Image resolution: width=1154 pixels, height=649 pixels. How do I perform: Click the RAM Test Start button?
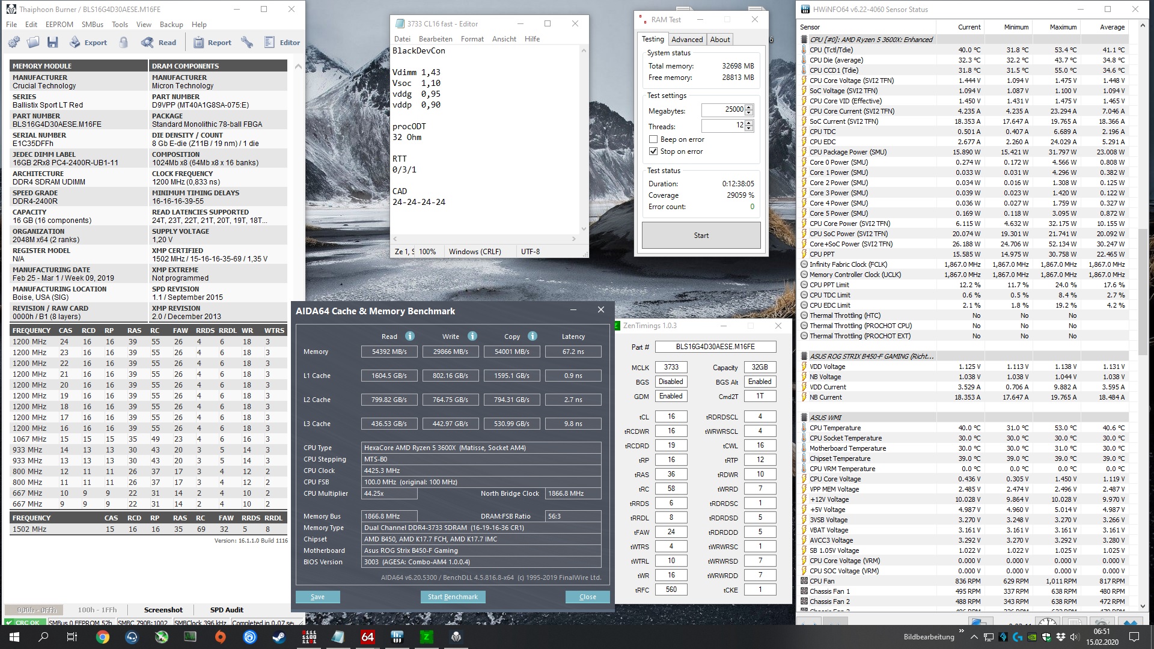pos(701,236)
